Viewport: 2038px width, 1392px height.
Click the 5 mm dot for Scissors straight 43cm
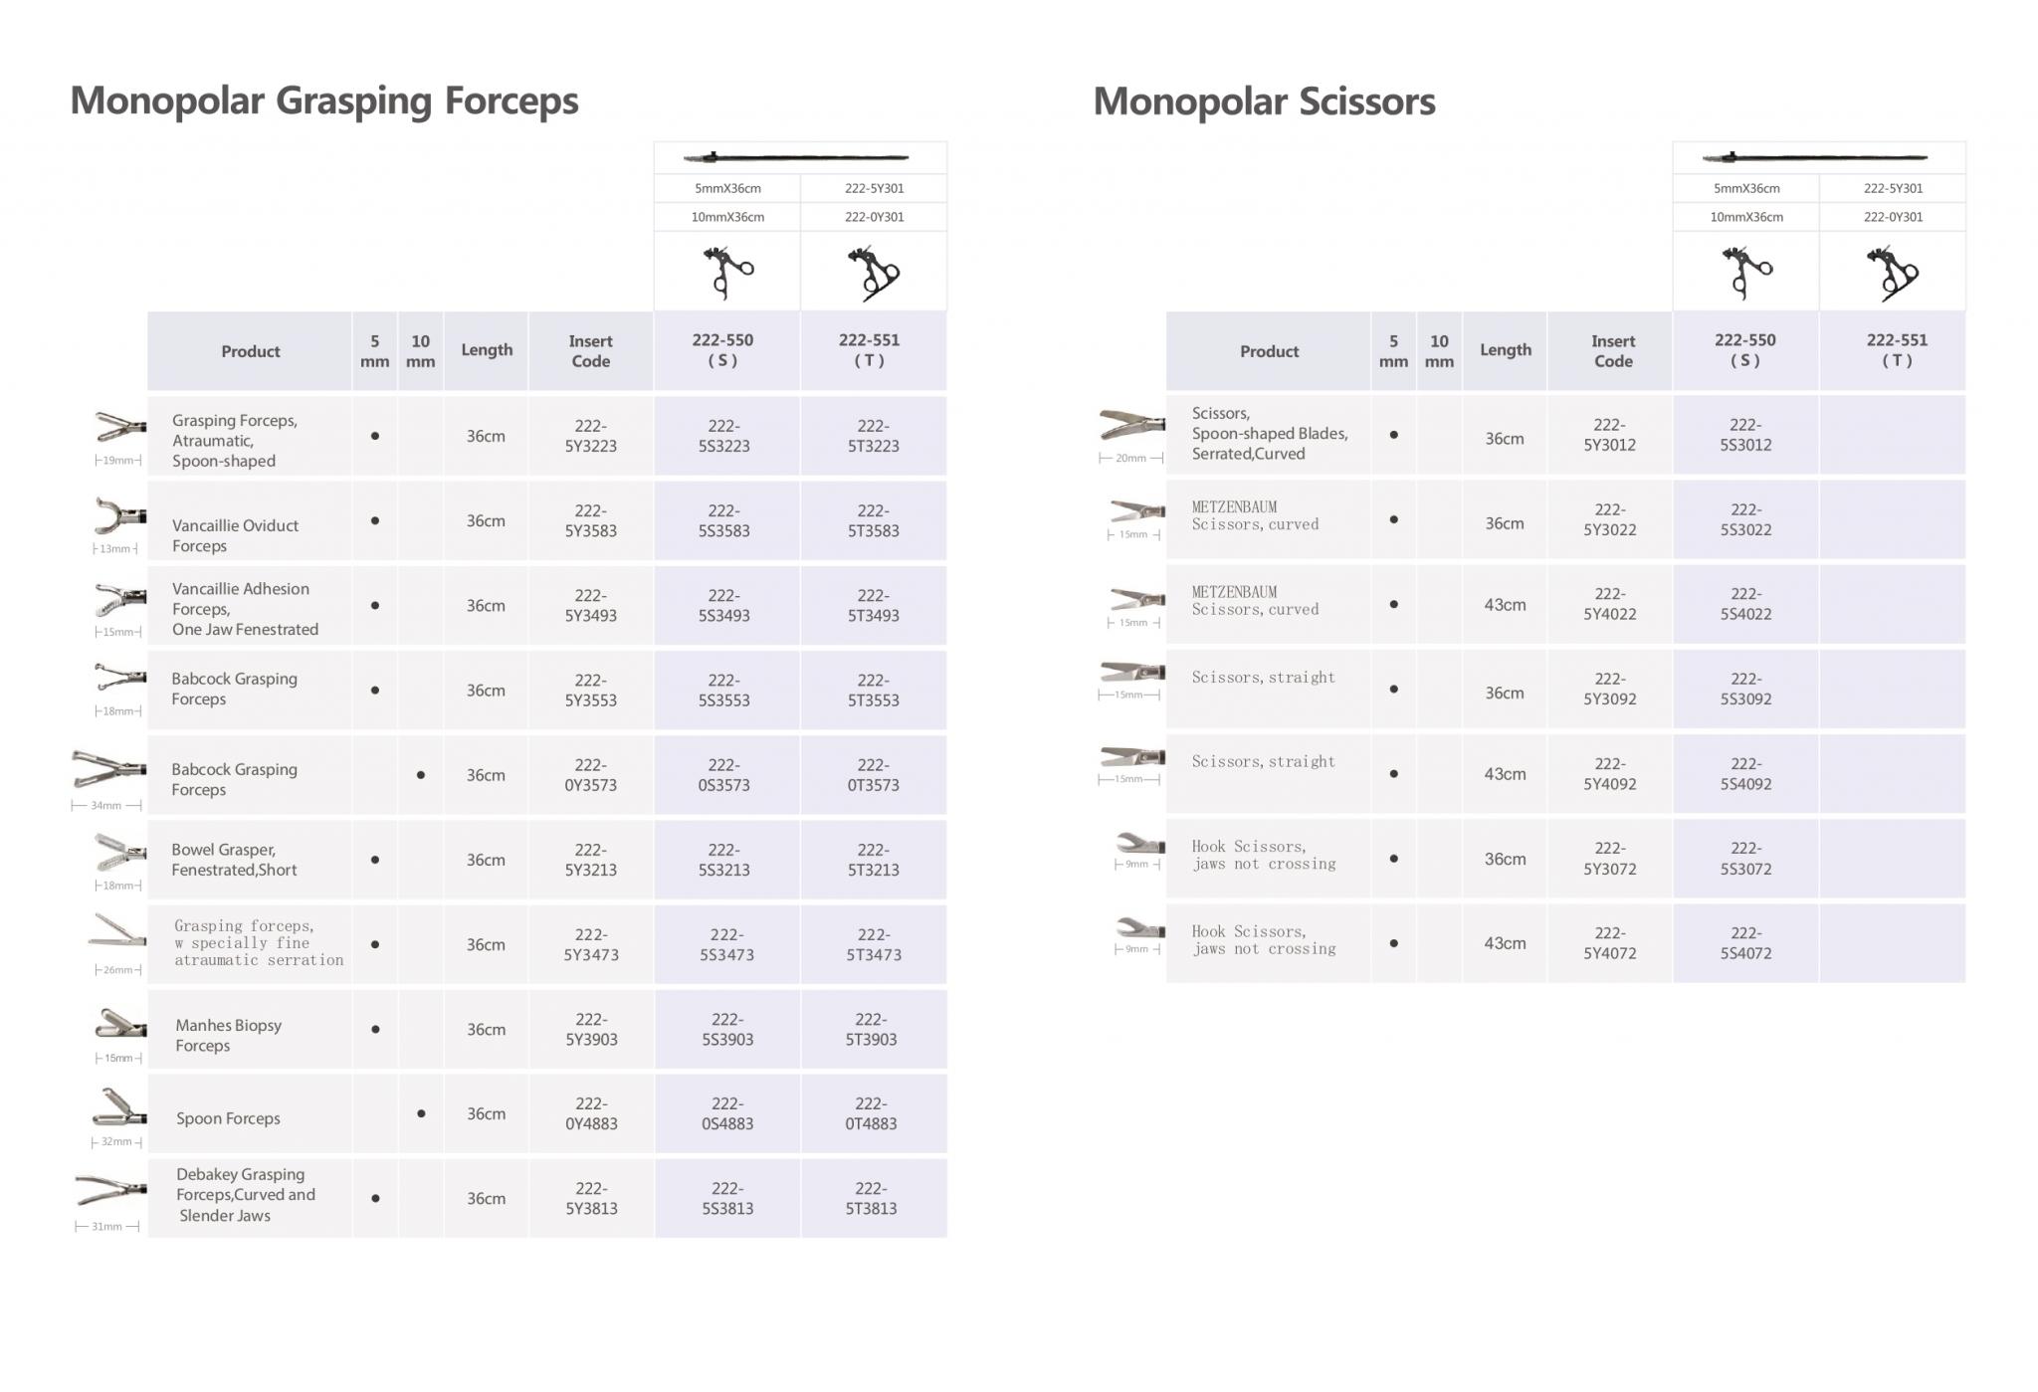pos(1393,773)
